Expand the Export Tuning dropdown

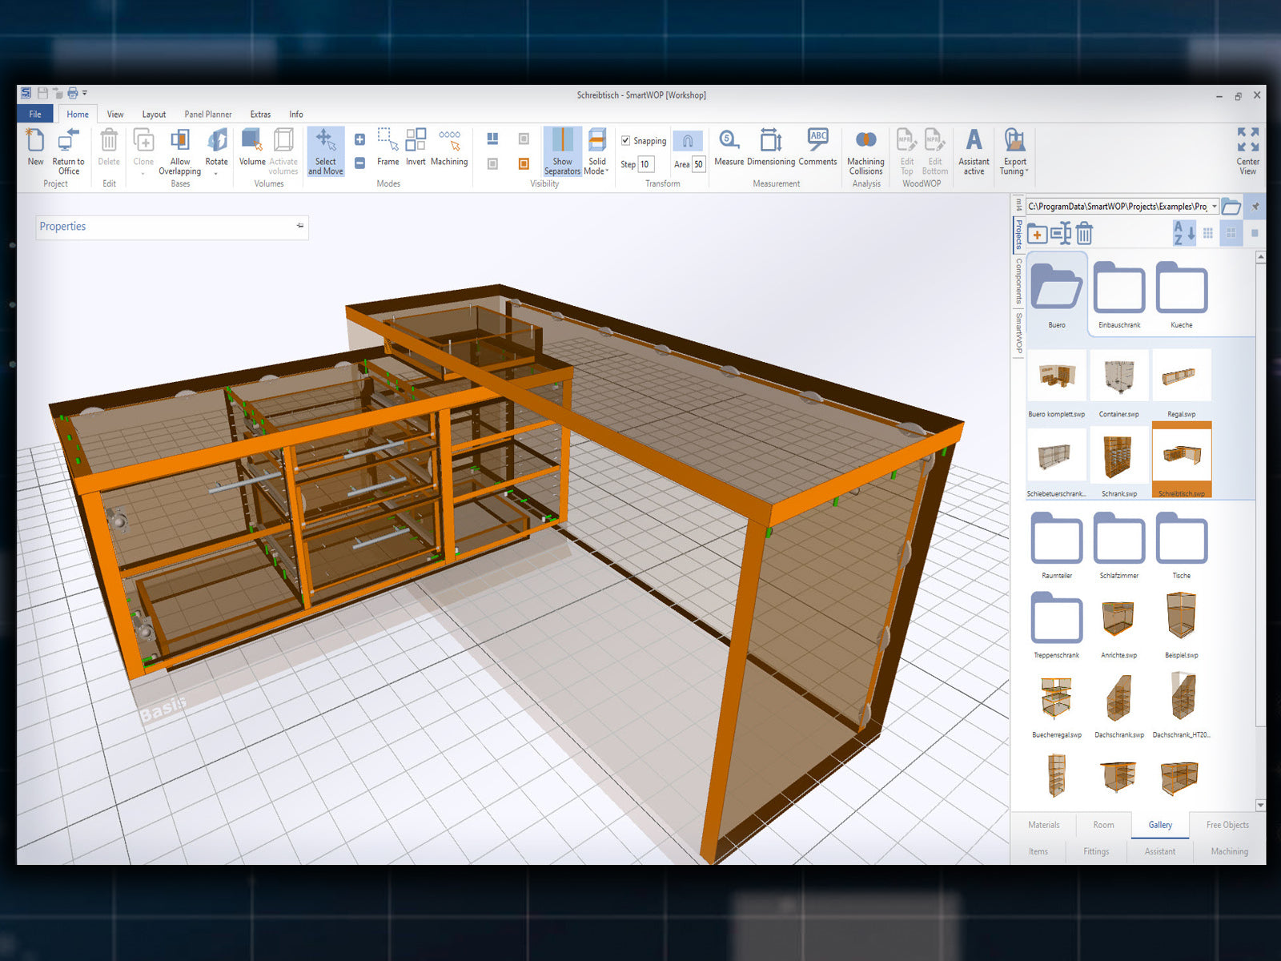tap(1014, 151)
